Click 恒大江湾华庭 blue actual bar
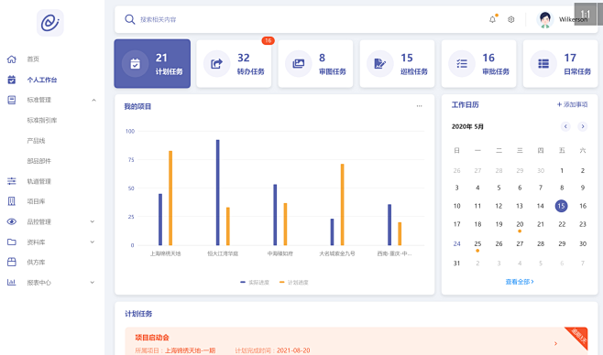The height and width of the screenshot is (355, 603). click(x=218, y=192)
